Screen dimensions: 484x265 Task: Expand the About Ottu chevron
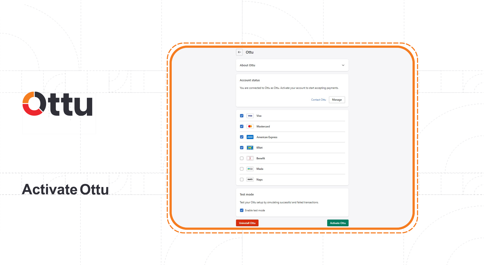coord(343,65)
